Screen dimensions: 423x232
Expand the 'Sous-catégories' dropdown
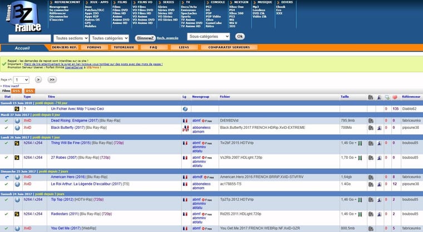(208, 36)
